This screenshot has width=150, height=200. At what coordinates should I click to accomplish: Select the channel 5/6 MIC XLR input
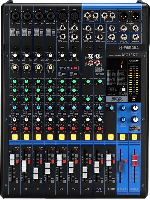pyautogui.click(x=63, y=16)
